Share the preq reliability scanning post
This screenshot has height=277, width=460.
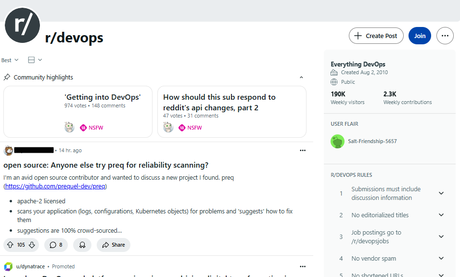coord(114,245)
